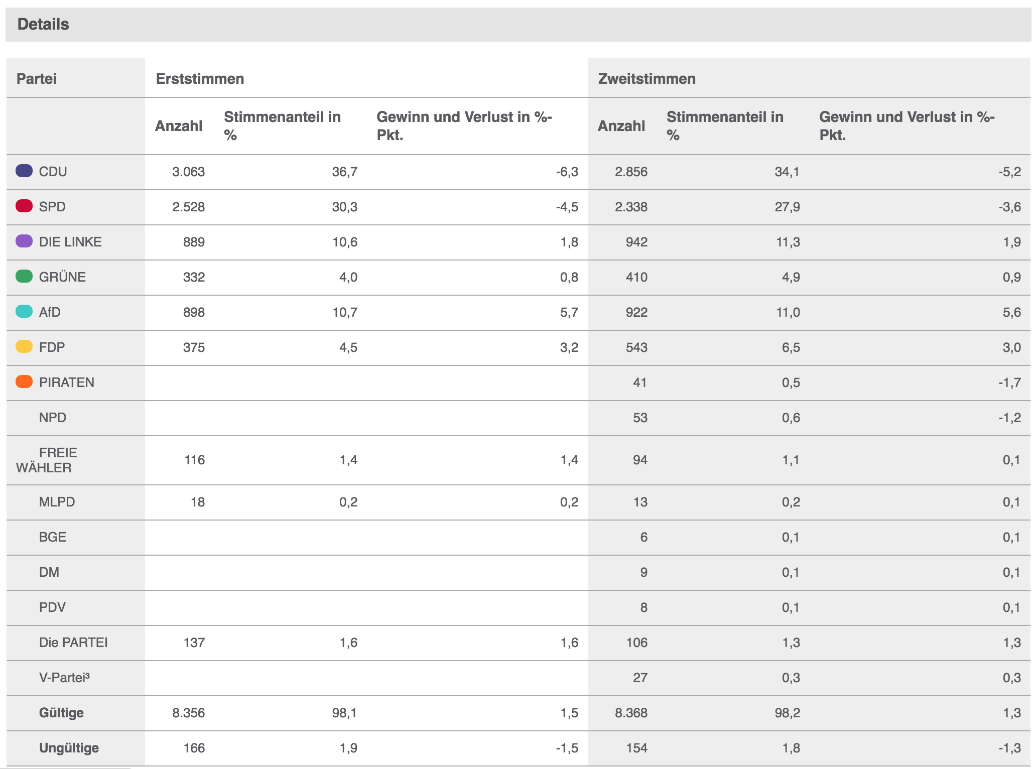The height and width of the screenshot is (769, 1035).
Task: Click FDP Zweitstimmen count 543
Action: (637, 347)
